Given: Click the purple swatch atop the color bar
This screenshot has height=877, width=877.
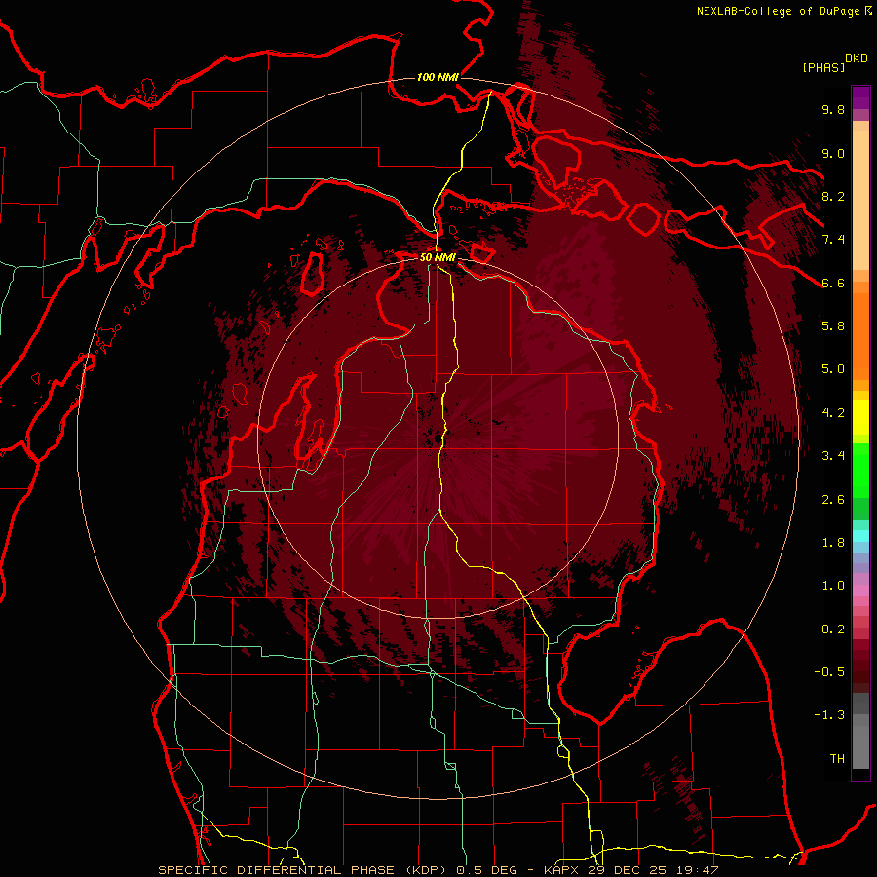Looking at the screenshot, I should click(x=860, y=97).
